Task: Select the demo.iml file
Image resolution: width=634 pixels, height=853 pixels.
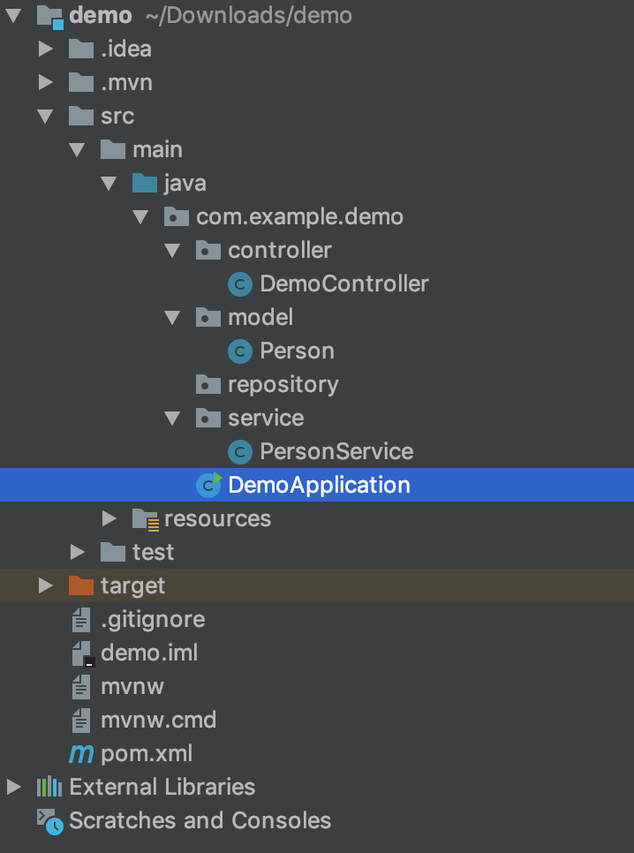Action: pyautogui.click(x=149, y=653)
